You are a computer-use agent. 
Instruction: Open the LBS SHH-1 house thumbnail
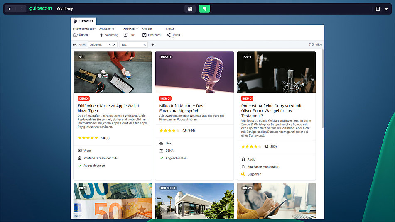coord(194,201)
